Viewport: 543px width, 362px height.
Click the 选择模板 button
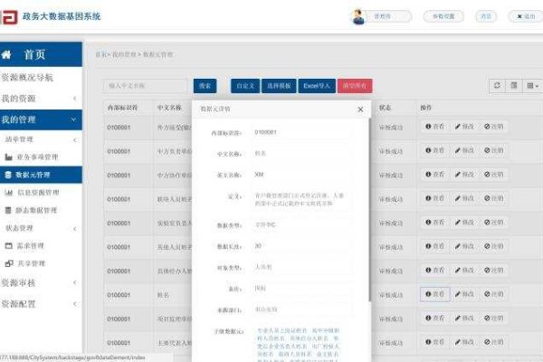(279, 86)
